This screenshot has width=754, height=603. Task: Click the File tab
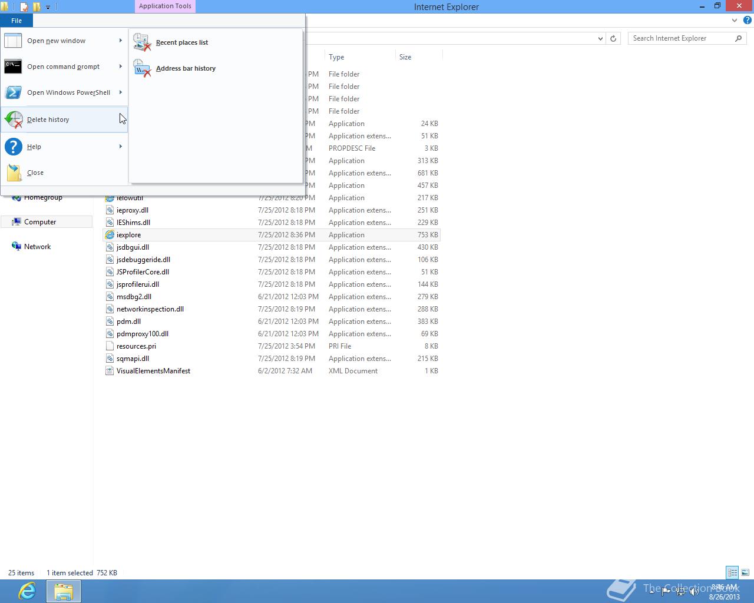click(x=16, y=21)
